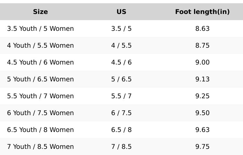Image resolution: width=243 pixels, height=155 pixels.
Task: Select the 6 Youth / 7.5 Women cell
Action: (40, 113)
